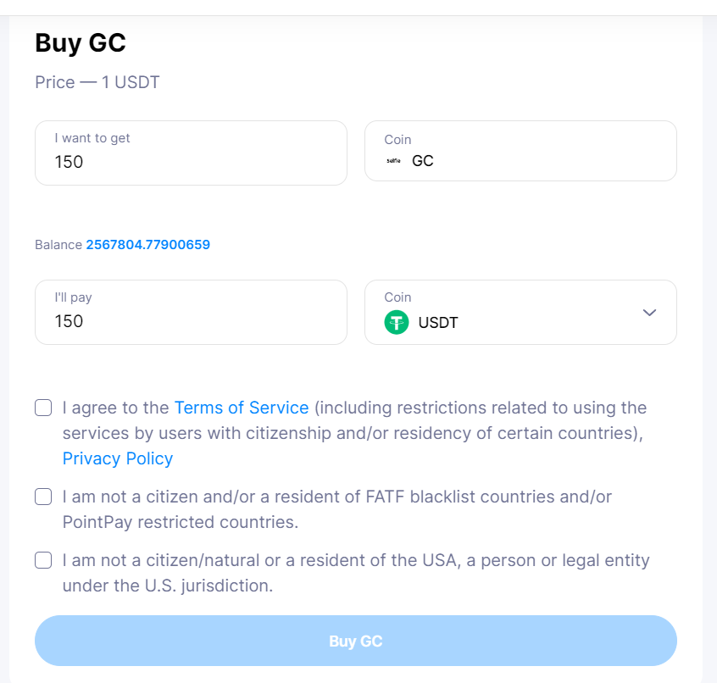The width and height of the screenshot is (717, 683).
Task: Click the "Balance" label text
Action: coord(58,245)
